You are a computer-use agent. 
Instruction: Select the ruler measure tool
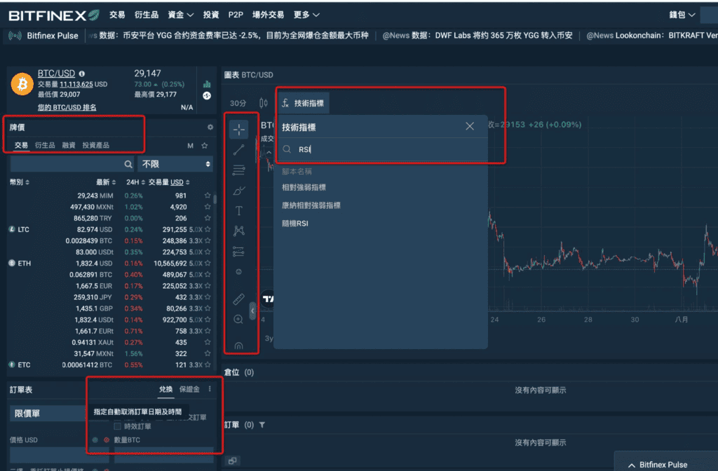pos(238,299)
